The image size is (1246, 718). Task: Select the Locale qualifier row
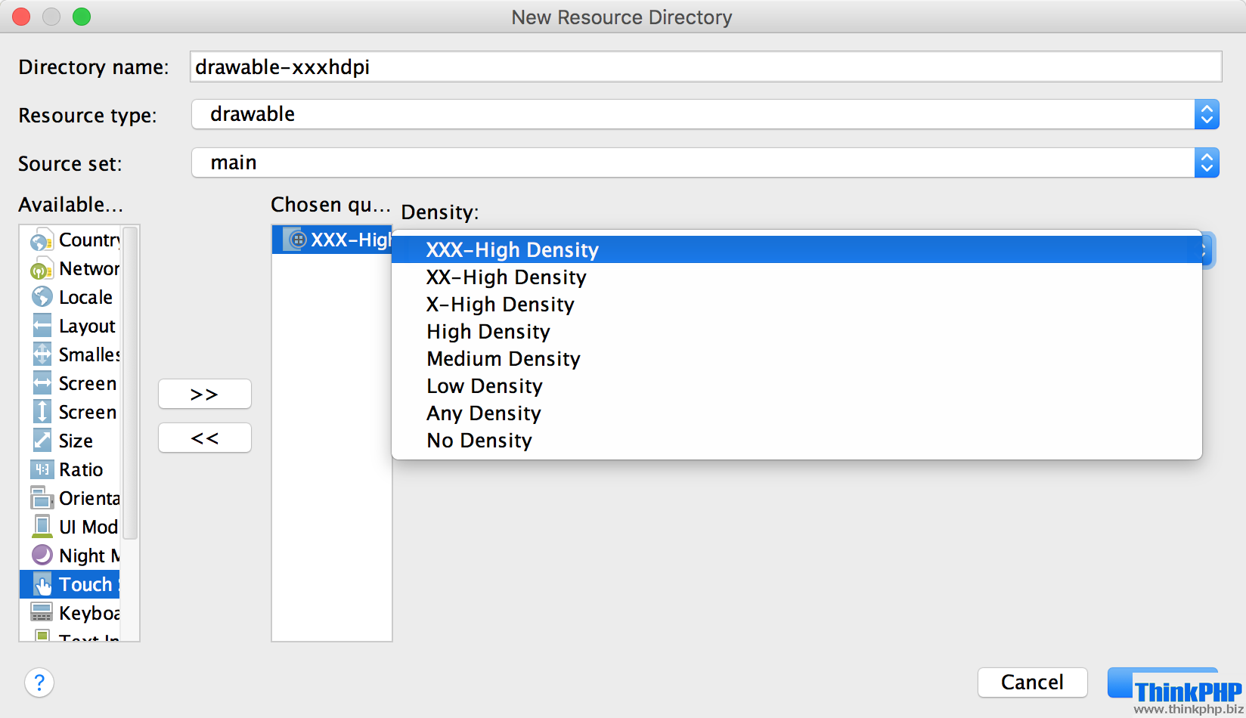click(70, 297)
